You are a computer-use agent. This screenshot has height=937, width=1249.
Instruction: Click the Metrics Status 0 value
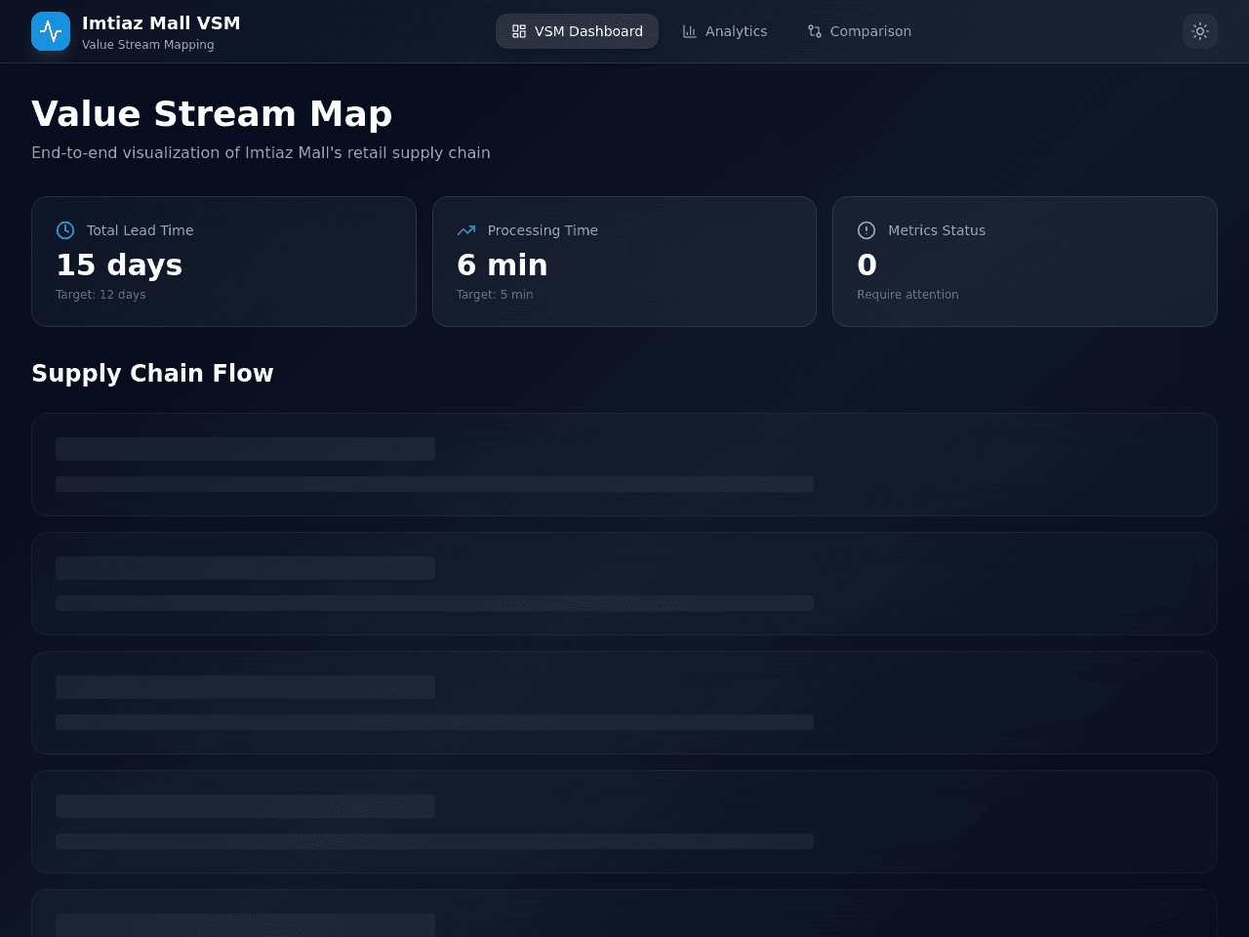pos(867,265)
